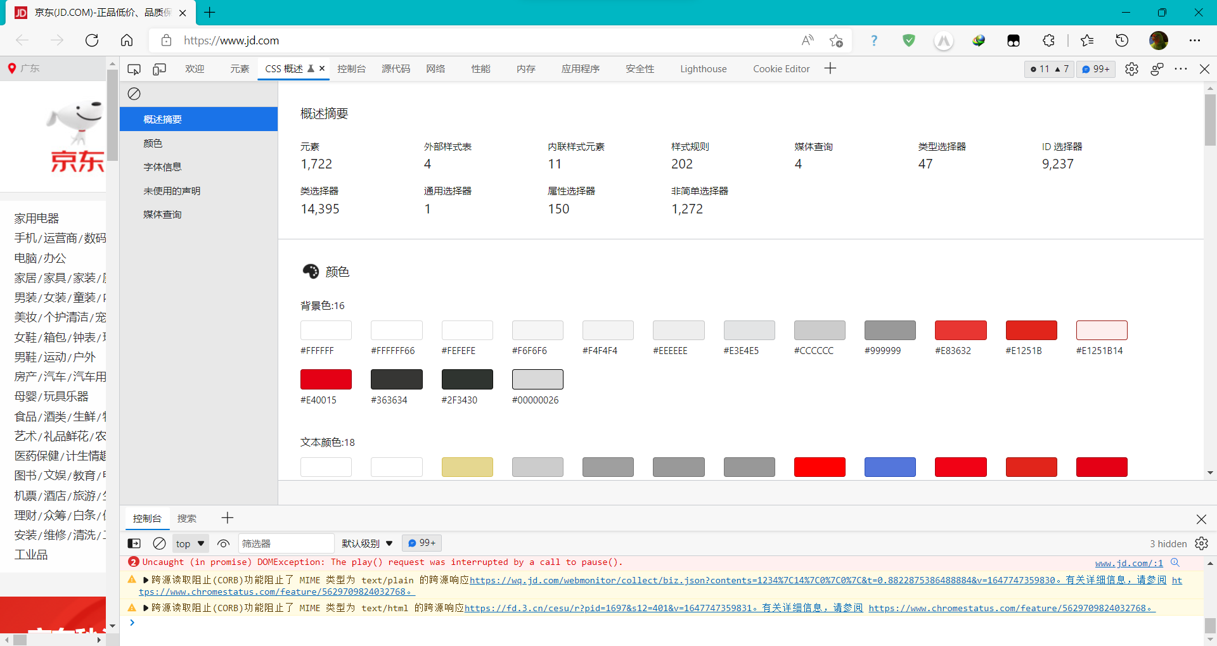Click the 99+ issues badge in console toolbar

coord(422,543)
